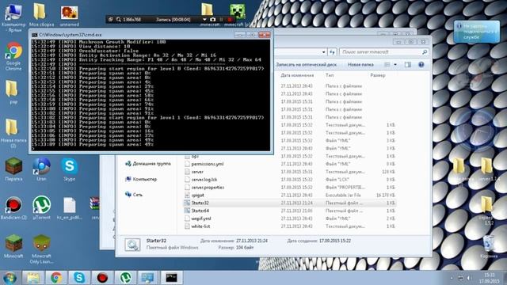
Task: Switch to cmd window in taskbar
Action: coord(171,278)
